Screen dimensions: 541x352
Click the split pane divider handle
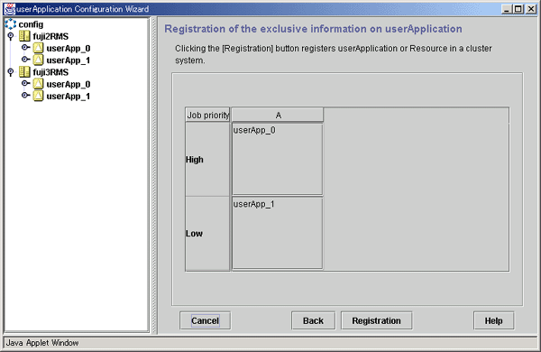click(x=154, y=175)
